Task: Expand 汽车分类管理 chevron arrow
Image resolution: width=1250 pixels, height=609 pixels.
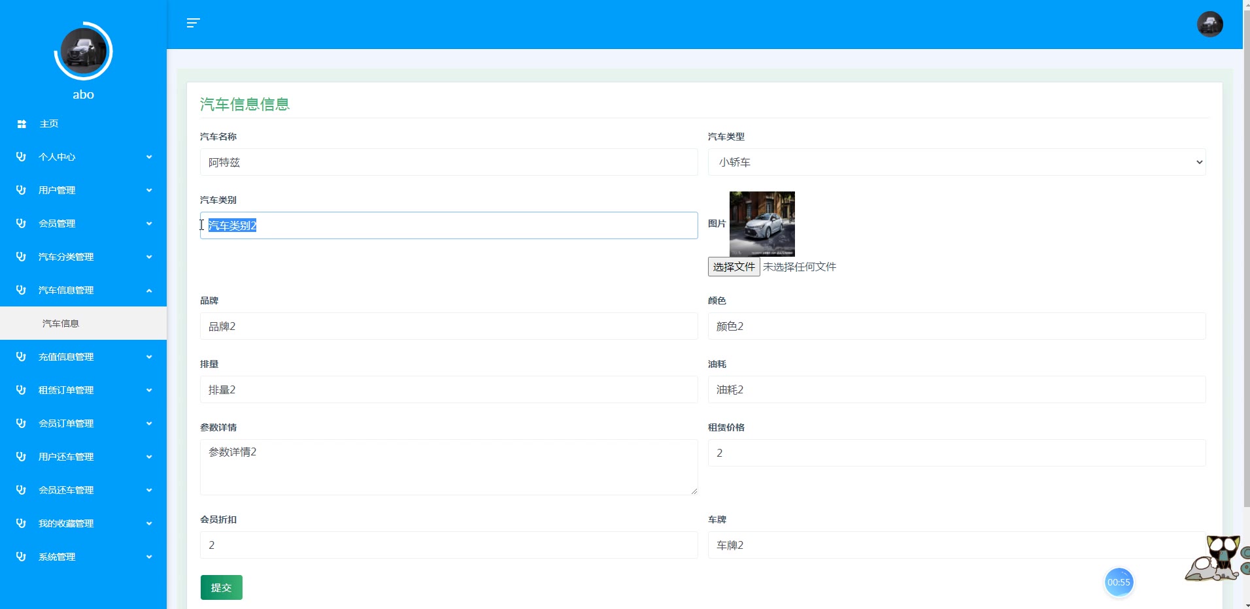Action: 149,257
